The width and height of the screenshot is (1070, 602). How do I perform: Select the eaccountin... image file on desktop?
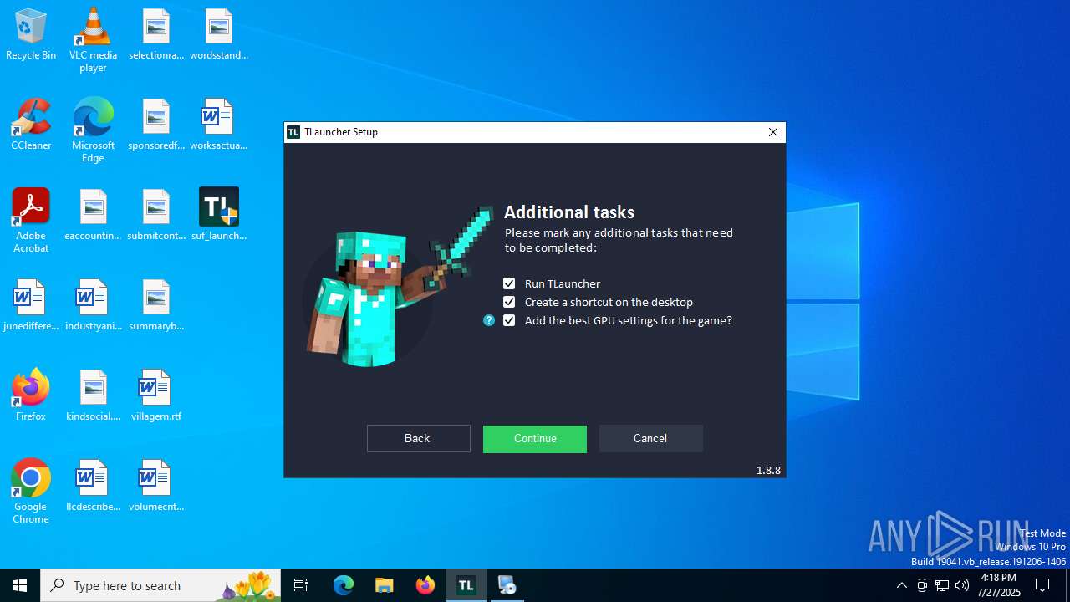(93, 215)
